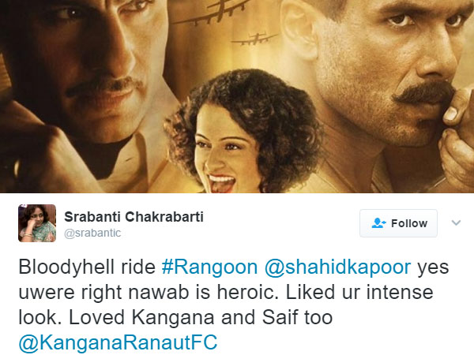Visit the @srabantic handle link
The width and height of the screenshot is (474, 355).
pyautogui.click(x=92, y=233)
